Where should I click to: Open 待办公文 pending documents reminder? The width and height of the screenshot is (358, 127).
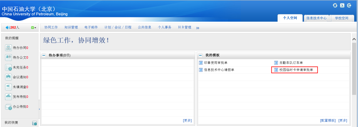coord(20,58)
